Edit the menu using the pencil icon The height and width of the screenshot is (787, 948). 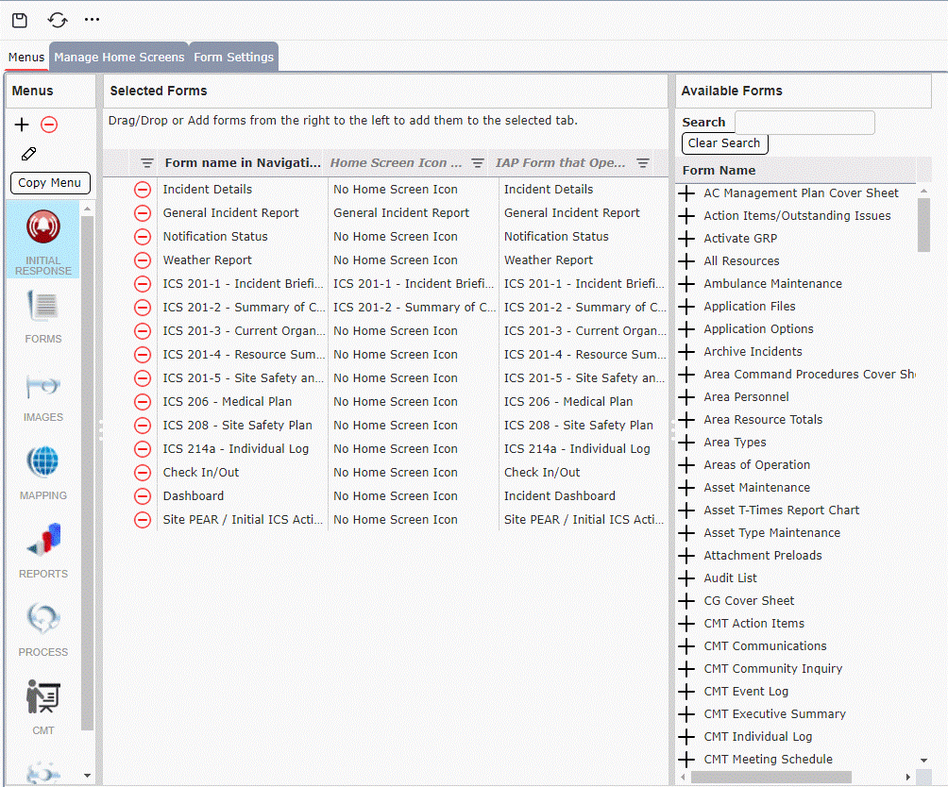point(28,154)
